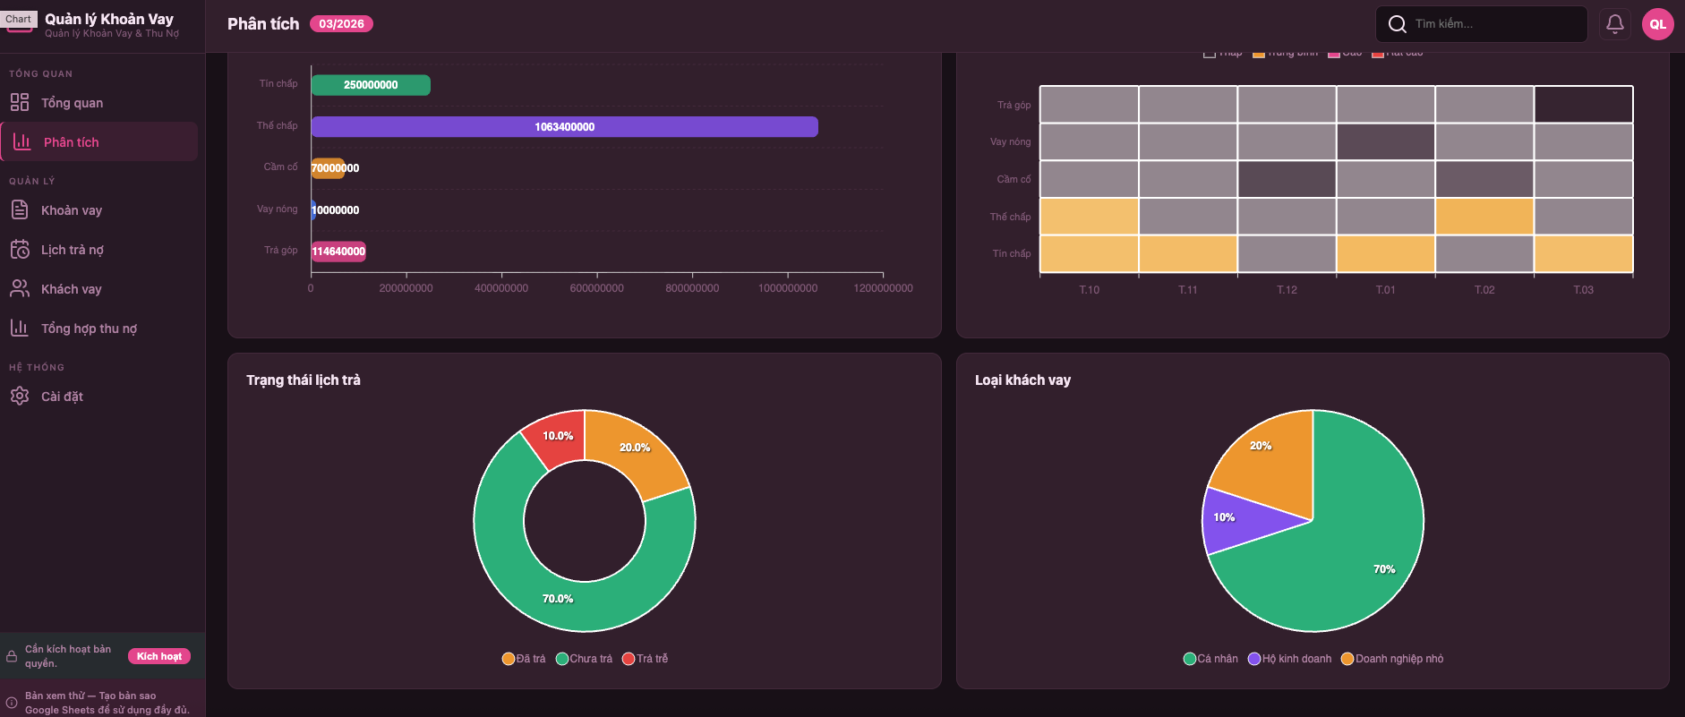The height and width of the screenshot is (717, 1685).
Task: Click the Khoản vay document icon
Action: pos(20,209)
